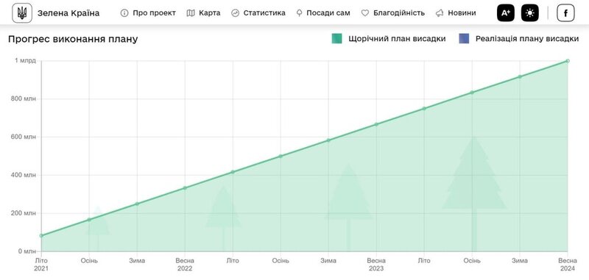
Task: Open the Facebook page button
Action: tap(565, 13)
